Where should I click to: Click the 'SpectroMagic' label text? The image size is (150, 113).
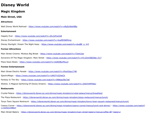[7, 76]
